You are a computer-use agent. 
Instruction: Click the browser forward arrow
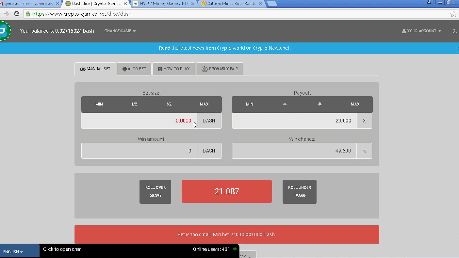point(6,14)
